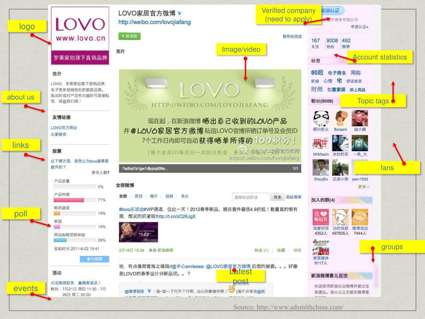Select the 时尚 topic tag
This screenshot has height=319, width=425.
[x=317, y=89]
